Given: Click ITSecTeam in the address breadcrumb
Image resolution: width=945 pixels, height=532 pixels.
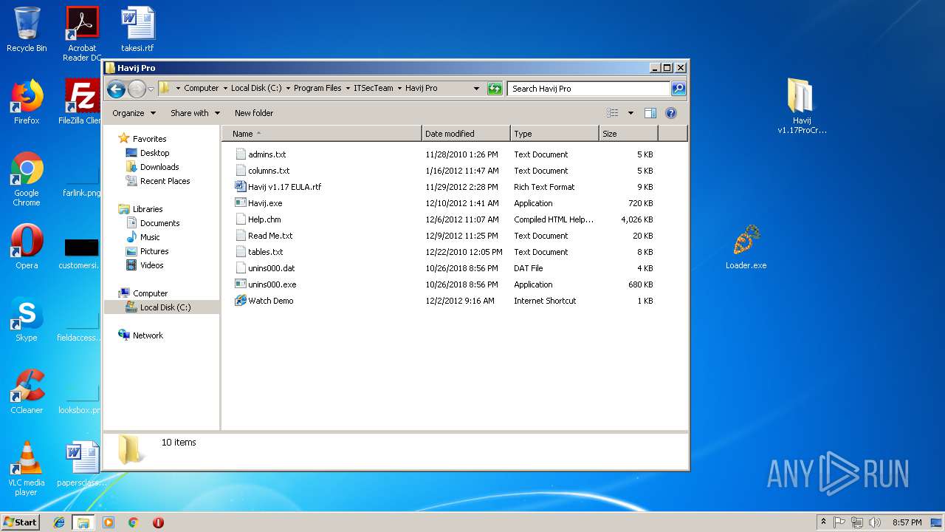Looking at the screenshot, I should coord(374,88).
